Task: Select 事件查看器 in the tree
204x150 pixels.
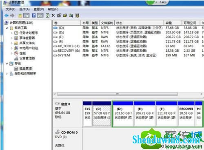Action: click(x=27, y=38)
